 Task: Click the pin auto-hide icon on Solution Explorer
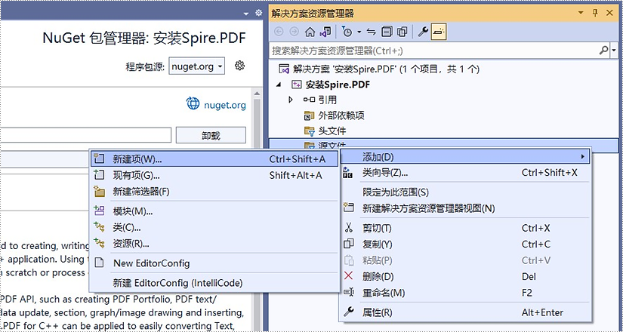click(595, 13)
